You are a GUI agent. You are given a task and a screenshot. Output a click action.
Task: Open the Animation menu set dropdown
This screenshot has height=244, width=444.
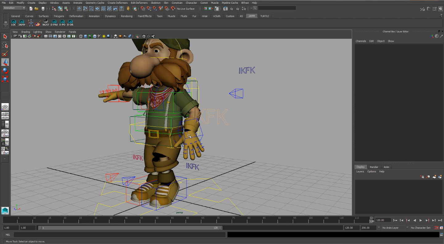[14, 8]
